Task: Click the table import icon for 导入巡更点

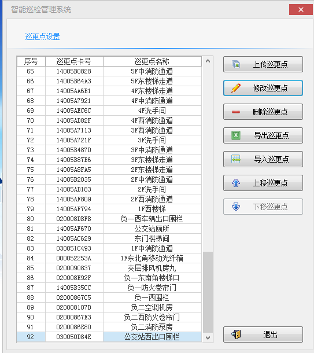Action: [236, 159]
